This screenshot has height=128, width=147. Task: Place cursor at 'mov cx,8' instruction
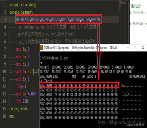(23, 64)
